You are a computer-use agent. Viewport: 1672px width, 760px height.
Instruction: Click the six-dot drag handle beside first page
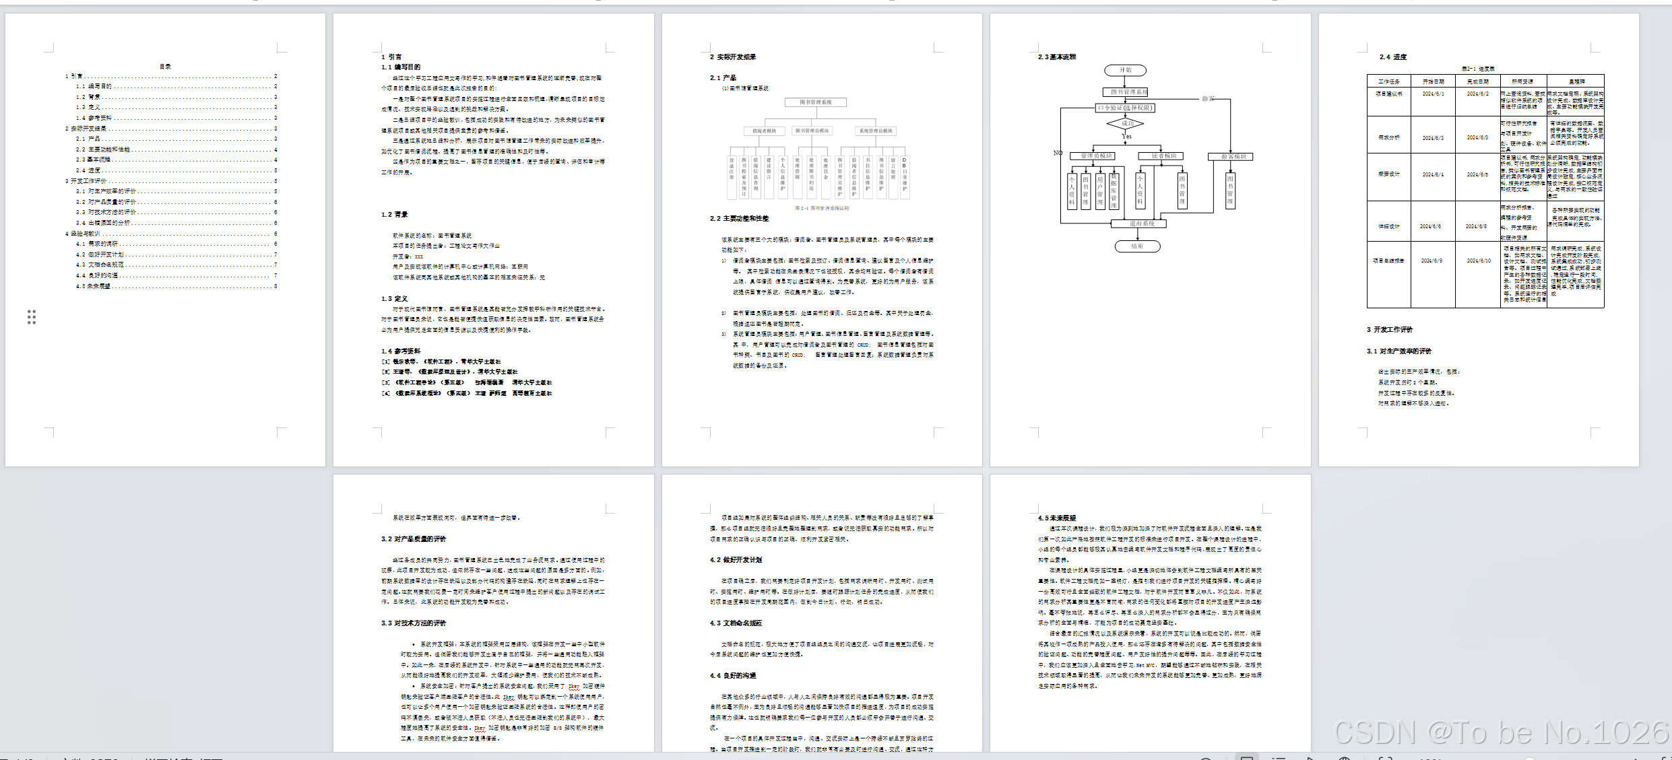coord(31,317)
